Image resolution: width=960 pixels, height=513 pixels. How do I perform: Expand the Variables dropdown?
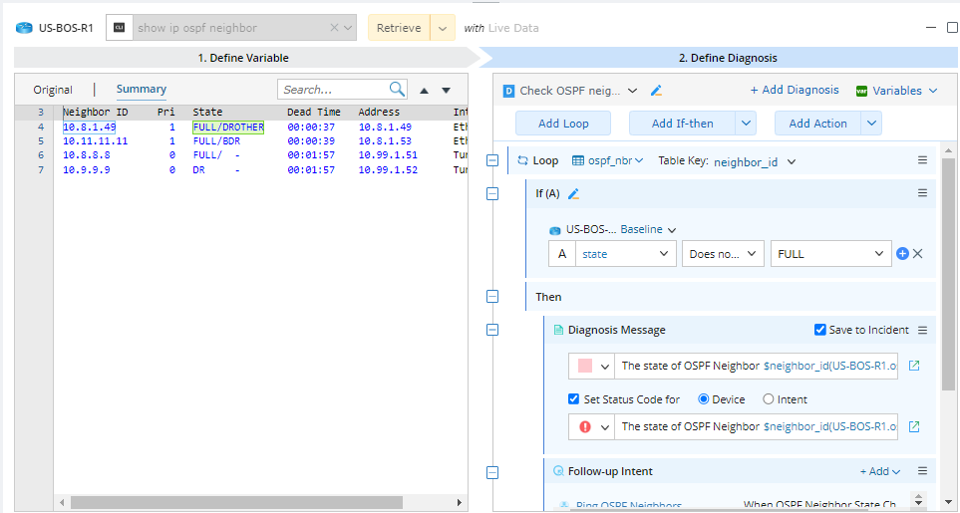coord(896,91)
